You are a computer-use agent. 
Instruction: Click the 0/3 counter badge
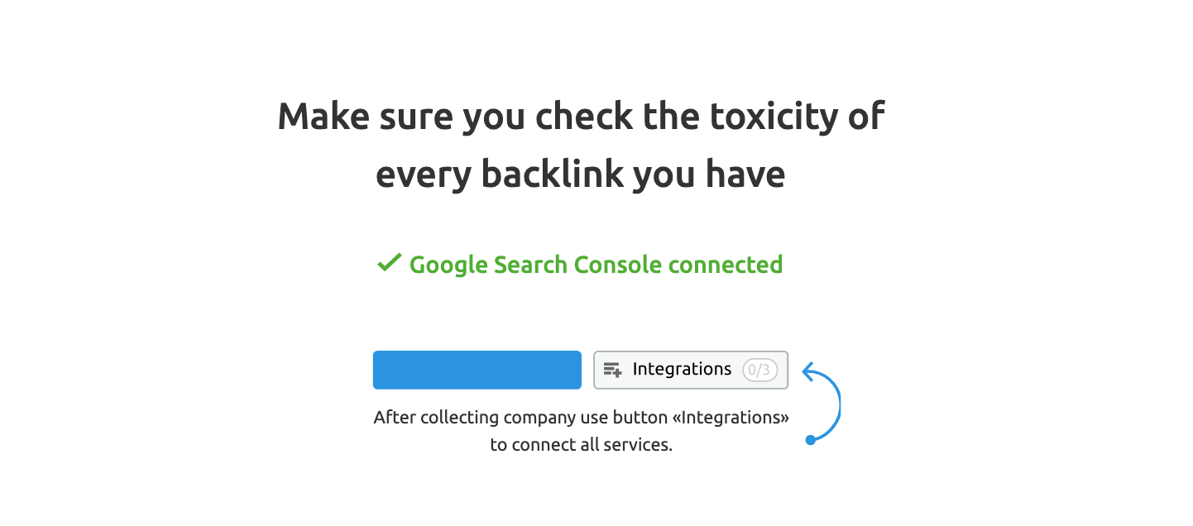759,370
